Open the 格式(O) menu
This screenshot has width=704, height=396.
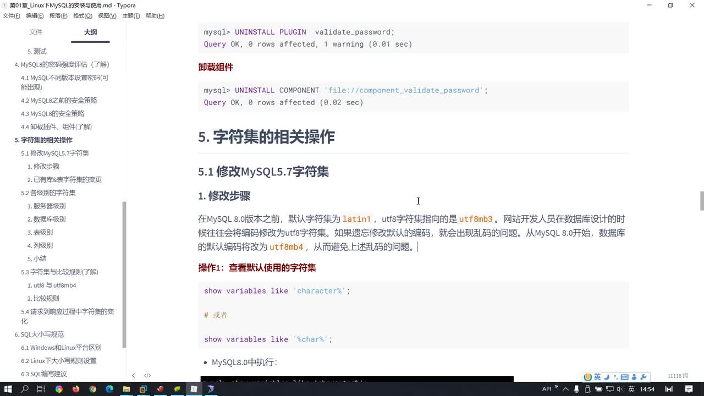click(82, 16)
